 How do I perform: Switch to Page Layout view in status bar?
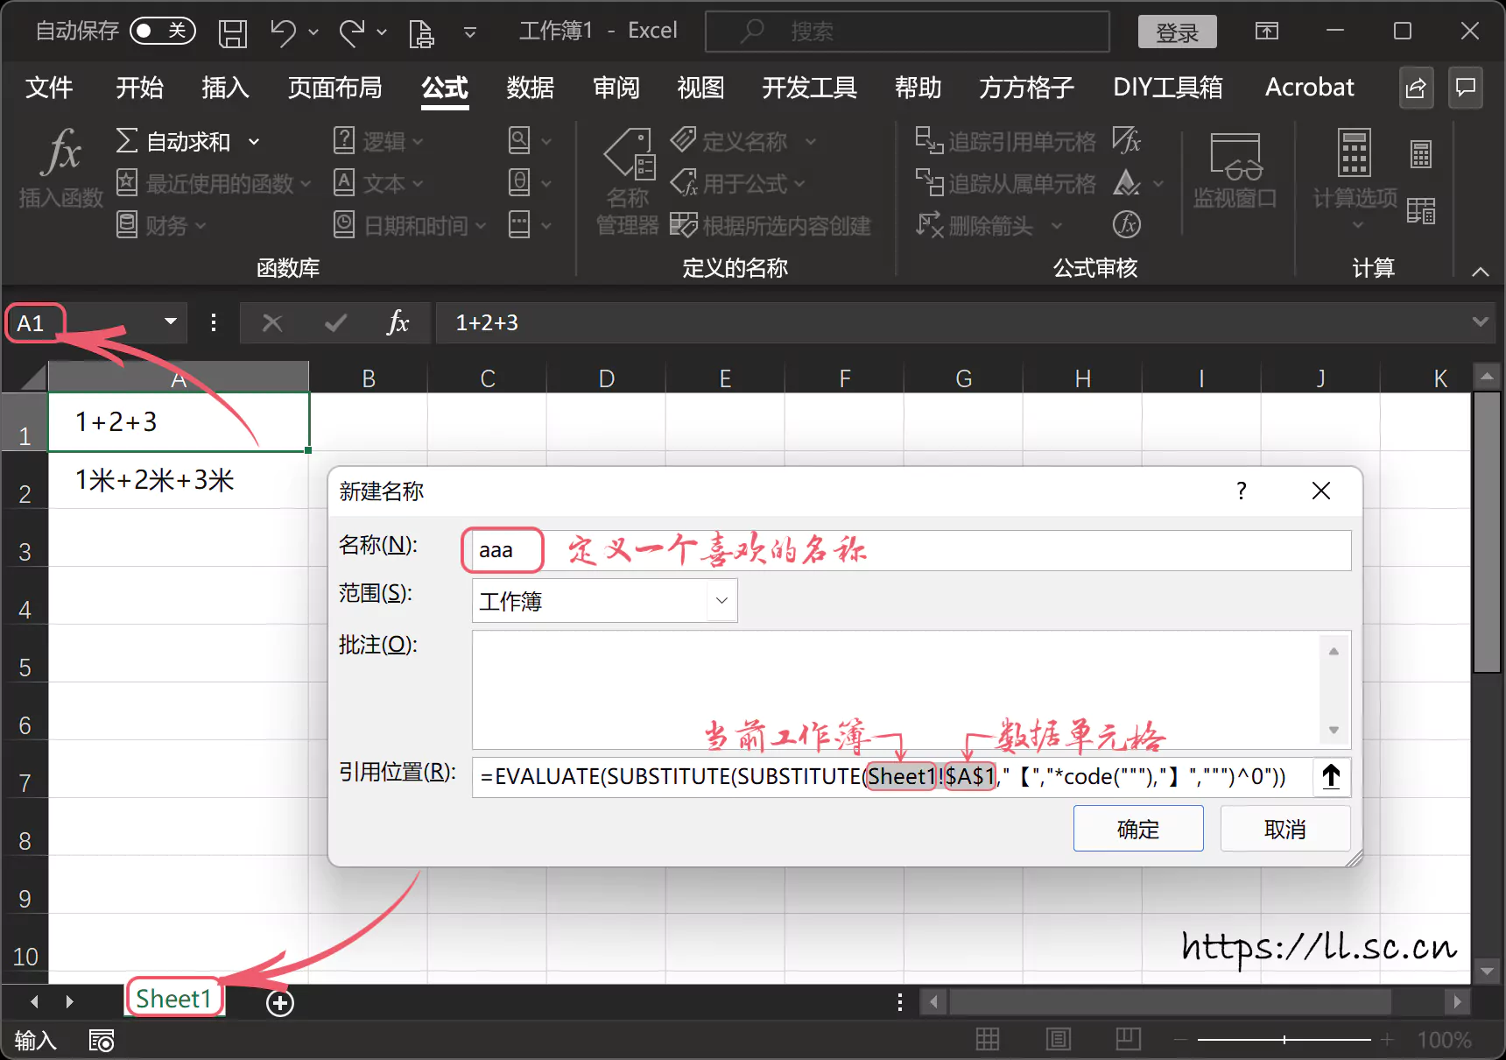point(1059,1040)
